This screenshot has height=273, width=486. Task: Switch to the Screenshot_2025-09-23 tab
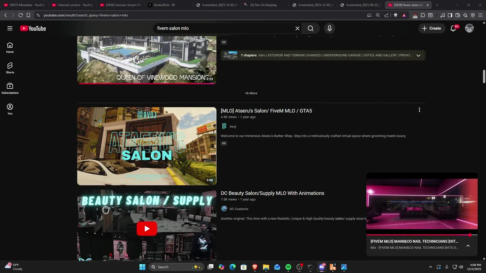(x=361, y=5)
